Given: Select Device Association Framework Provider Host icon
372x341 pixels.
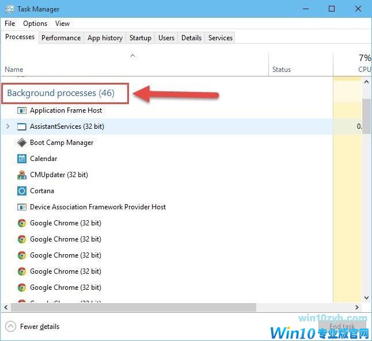Looking at the screenshot, I should tap(22, 207).
